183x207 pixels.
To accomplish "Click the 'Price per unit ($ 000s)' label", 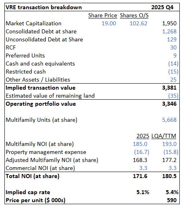I will [x=36, y=200].
